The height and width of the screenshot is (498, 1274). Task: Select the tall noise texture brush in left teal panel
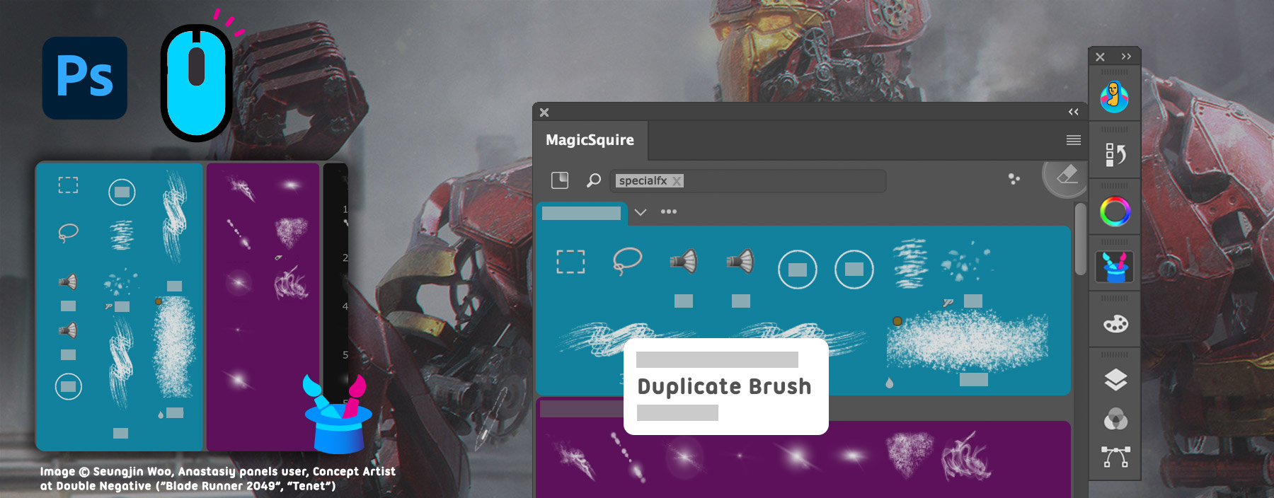(173, 347)
